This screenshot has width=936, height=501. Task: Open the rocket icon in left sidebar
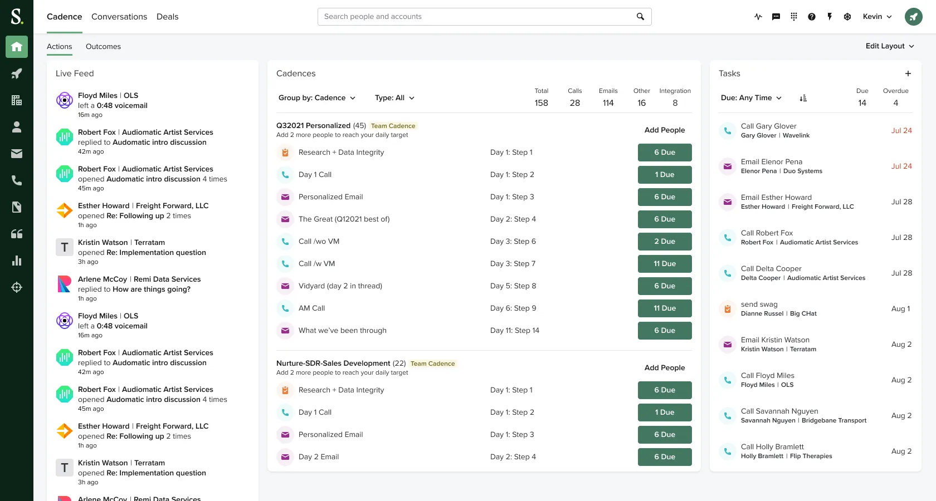(17, 73)
